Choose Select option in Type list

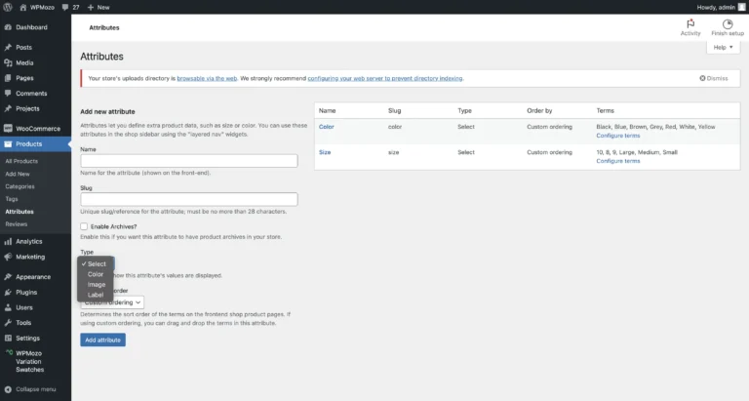(96, 263)
